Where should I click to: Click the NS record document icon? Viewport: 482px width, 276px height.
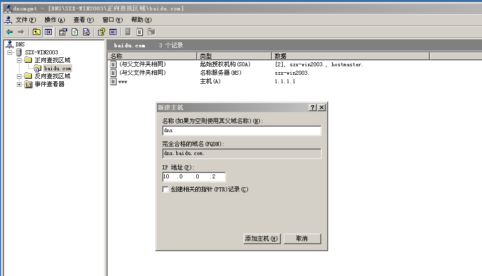pos(114,73)
